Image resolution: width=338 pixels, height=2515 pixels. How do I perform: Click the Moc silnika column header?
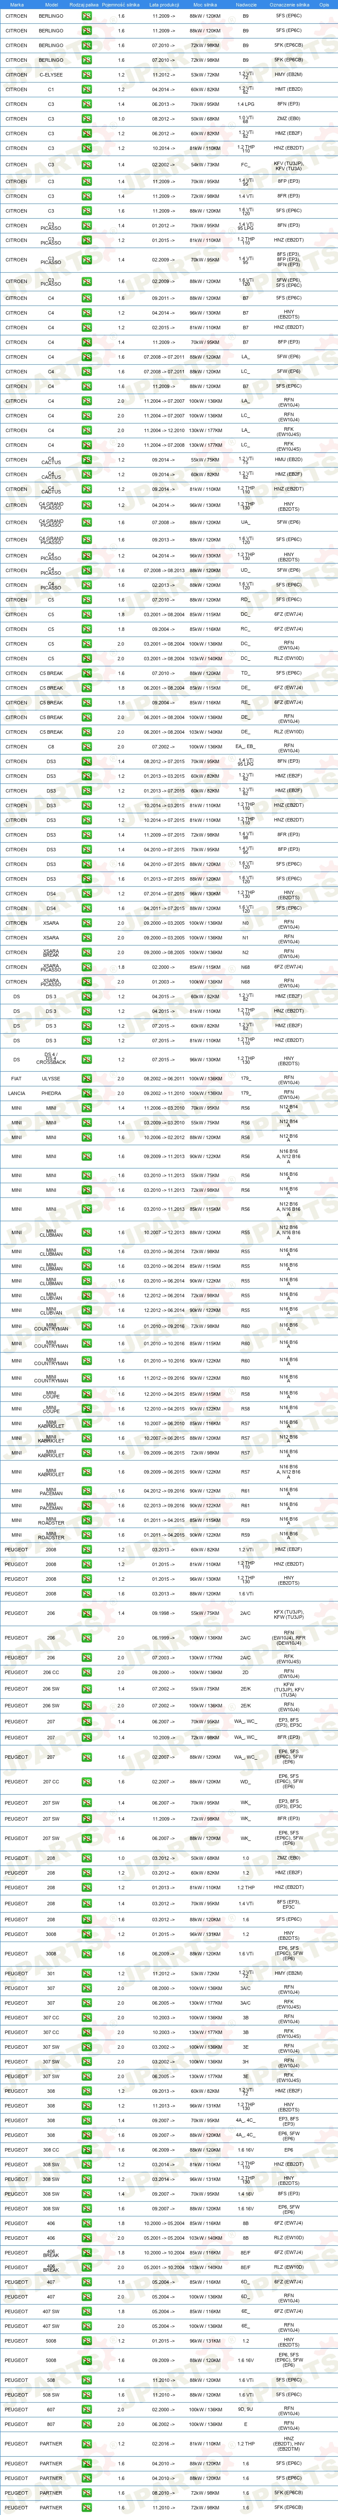[x=205, y=5]
